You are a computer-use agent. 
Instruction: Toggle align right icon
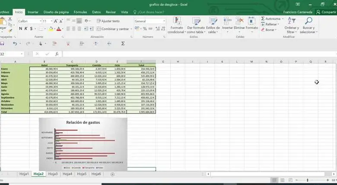click(x=79, y=29)
